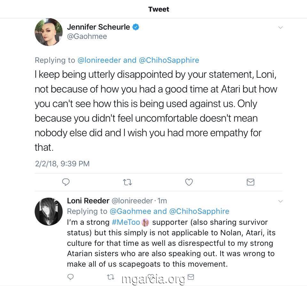Retweet Jennifer Scheurle's main tweet
This screenshot has width=307, height=286.
[127, 182]
